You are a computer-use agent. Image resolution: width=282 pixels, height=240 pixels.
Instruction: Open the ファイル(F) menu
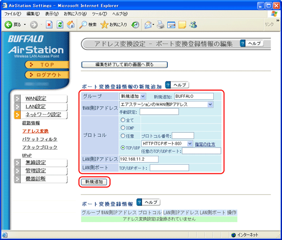pyautogui.click(x=12, y=14)
